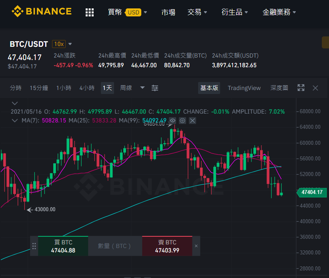Click the 10x leverage badge
The image size is (329, 278).
coord(59,44)
